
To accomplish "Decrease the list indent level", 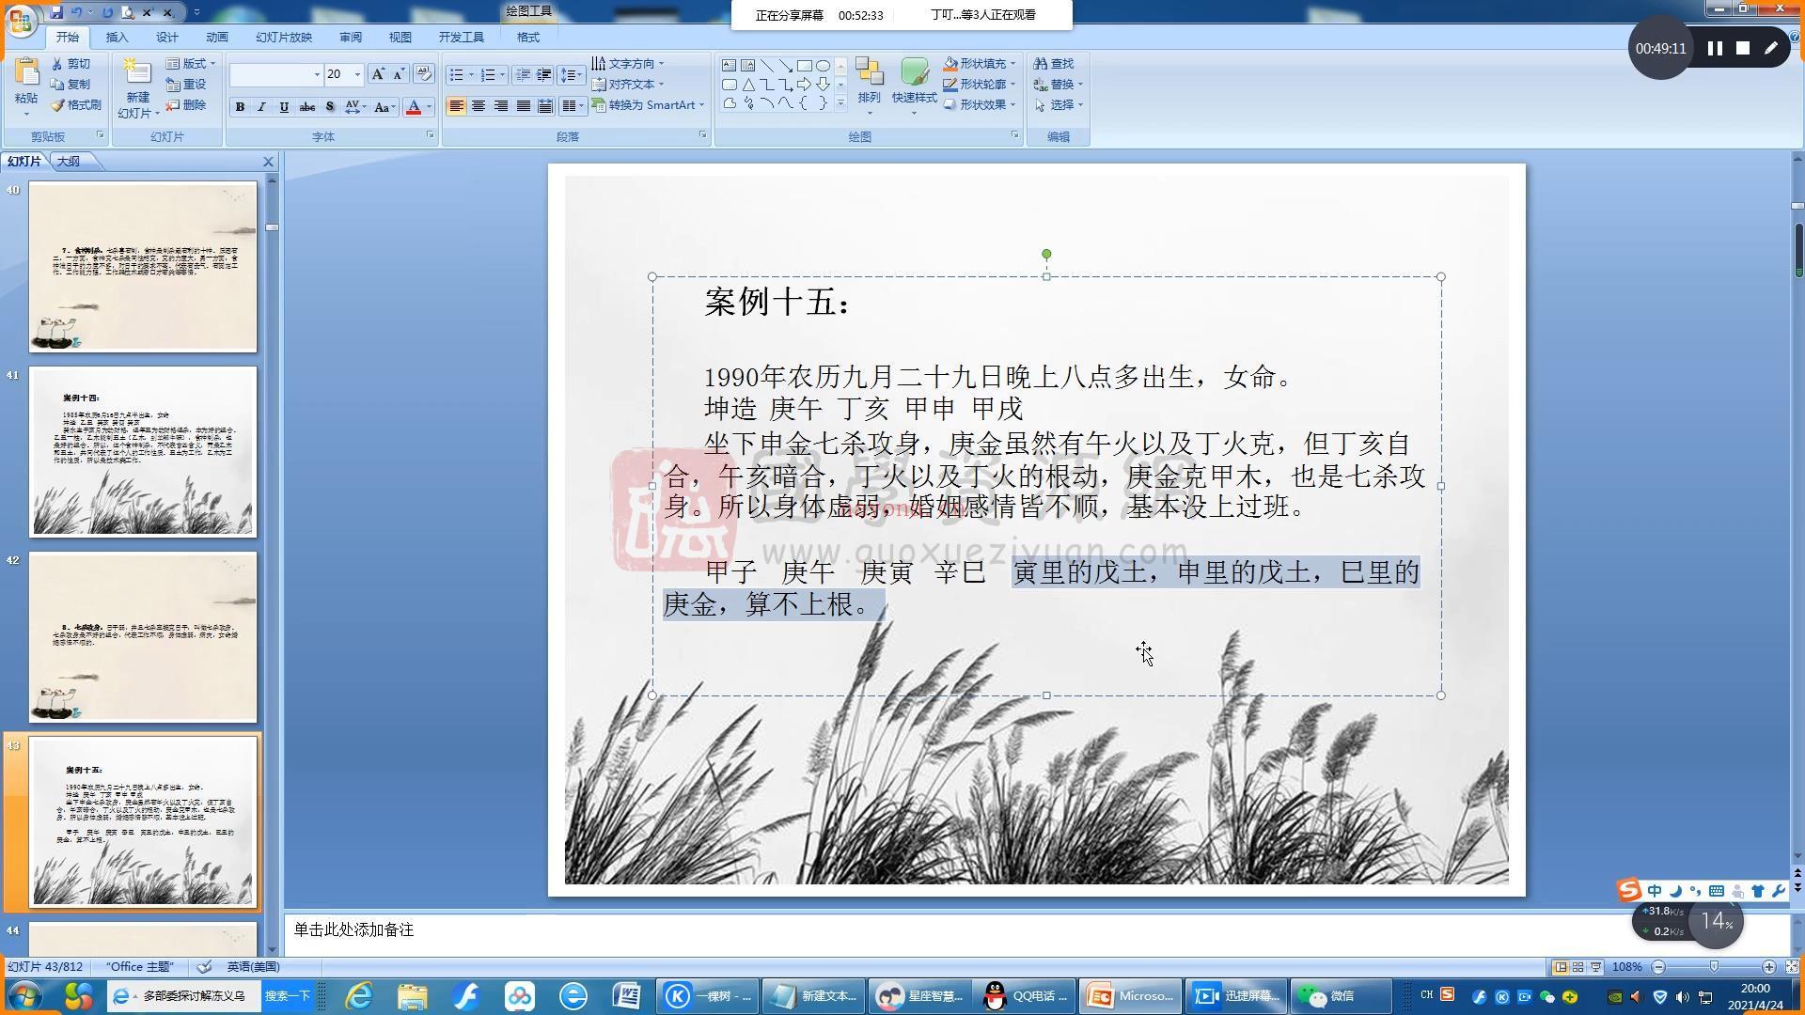I will point(523,74).
